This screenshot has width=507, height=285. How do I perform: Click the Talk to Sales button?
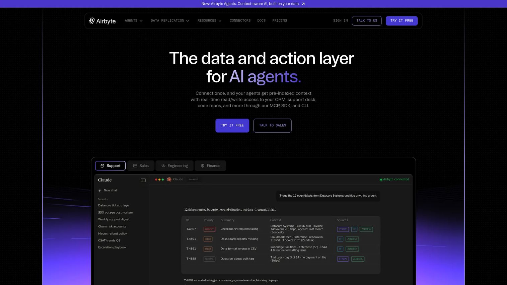coord(273,126)
